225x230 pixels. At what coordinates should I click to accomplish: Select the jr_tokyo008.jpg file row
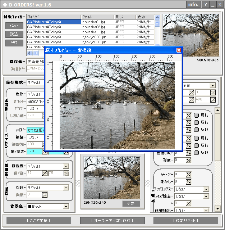(90, 42)
